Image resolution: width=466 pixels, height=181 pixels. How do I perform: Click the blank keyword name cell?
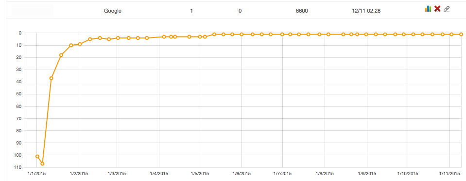[x=32, y=10]
